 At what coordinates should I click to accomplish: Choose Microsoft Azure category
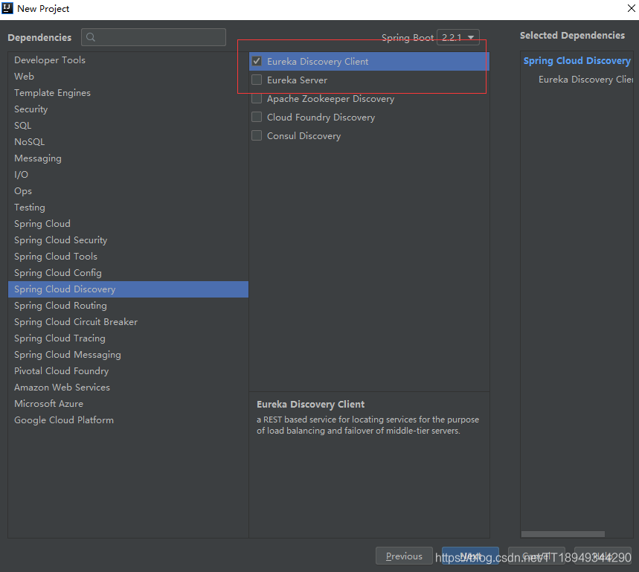(x=128, y=404)
